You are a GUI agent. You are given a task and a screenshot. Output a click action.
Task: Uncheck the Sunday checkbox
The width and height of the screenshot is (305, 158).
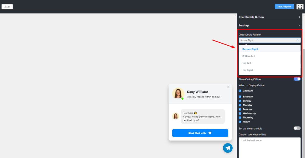click(x=240, y=101)
